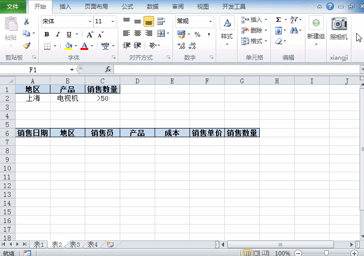Click the text orientation icon
The height and width of the screenshot is (256, 364).
pyautogui.click(x=153, y=45)
